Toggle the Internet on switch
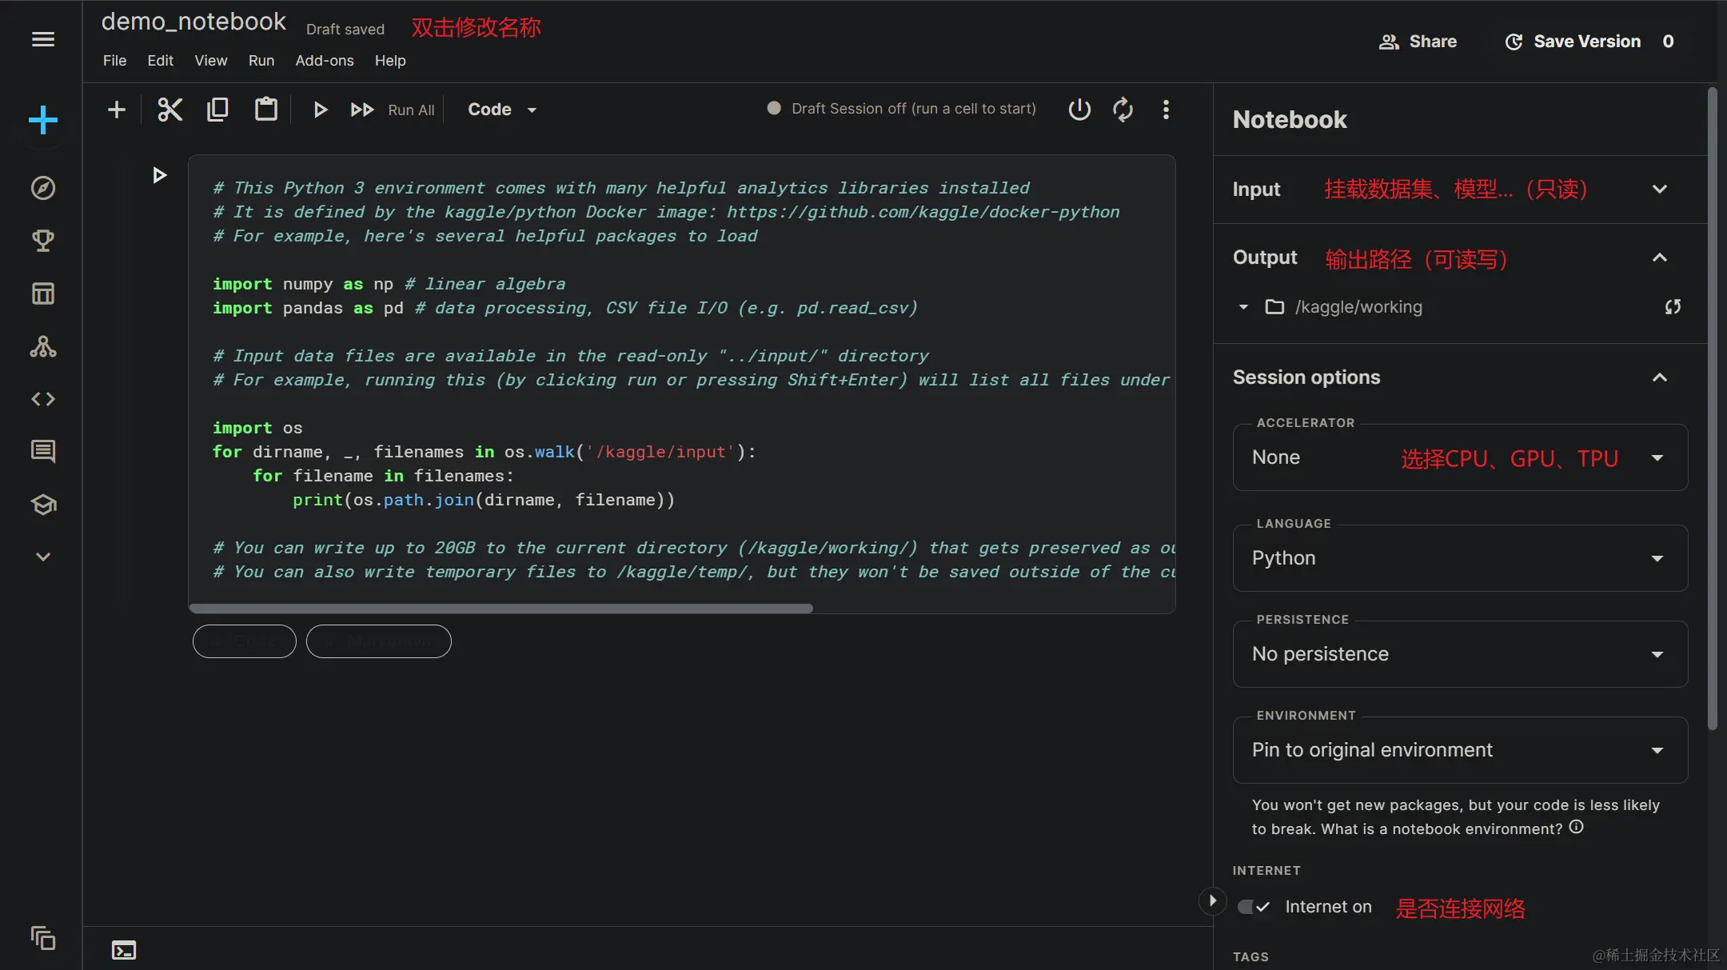The width and height of the screenshot is (1727, 970). 1254,907
